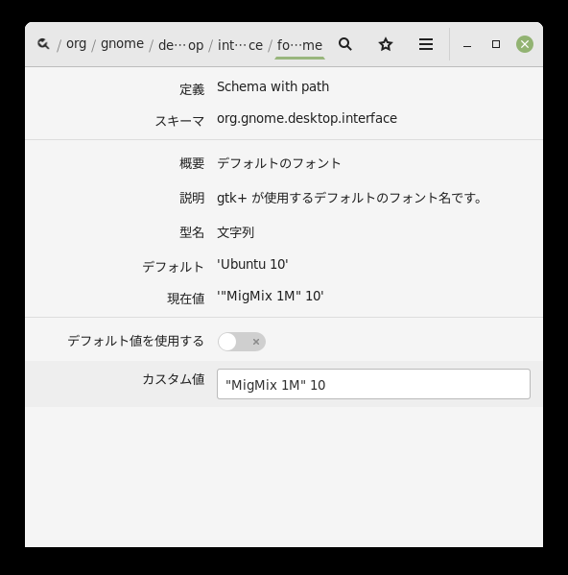Viewport: 568px width, 575px height.
Task: Maximize the dconf editor window
Action: [496, 44]
